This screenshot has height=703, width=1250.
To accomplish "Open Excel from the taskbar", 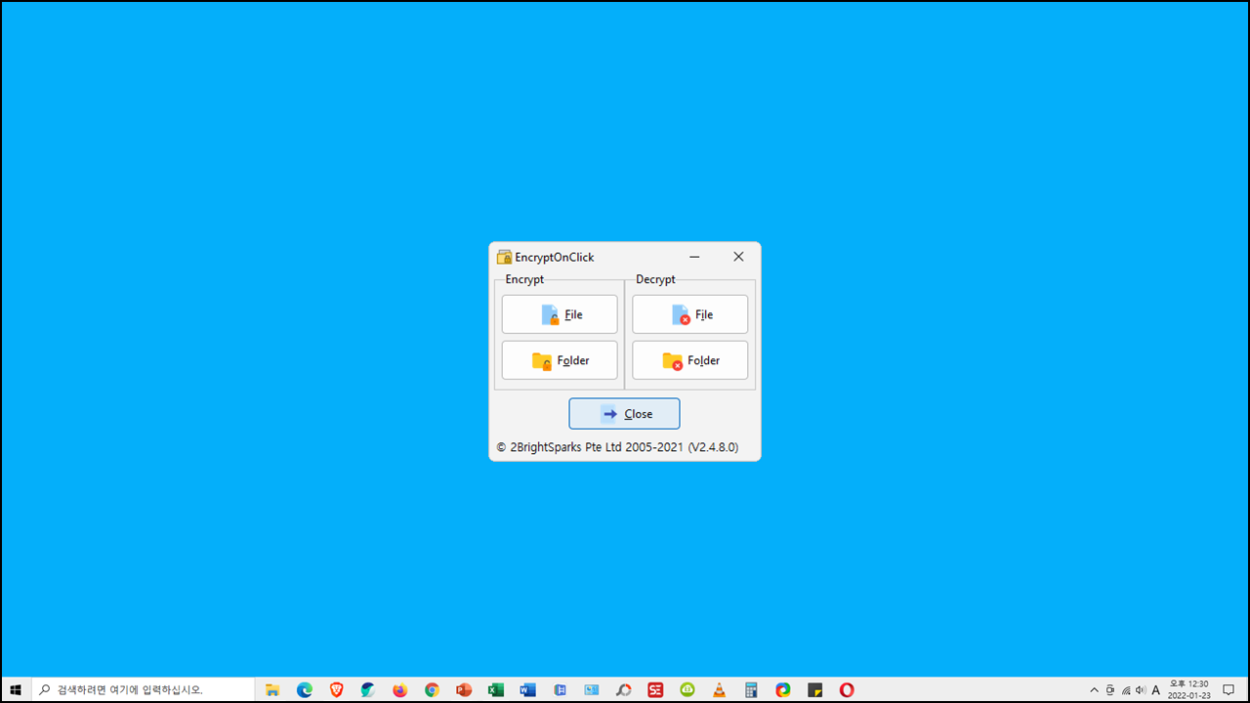I will click(x=496, y=690).
